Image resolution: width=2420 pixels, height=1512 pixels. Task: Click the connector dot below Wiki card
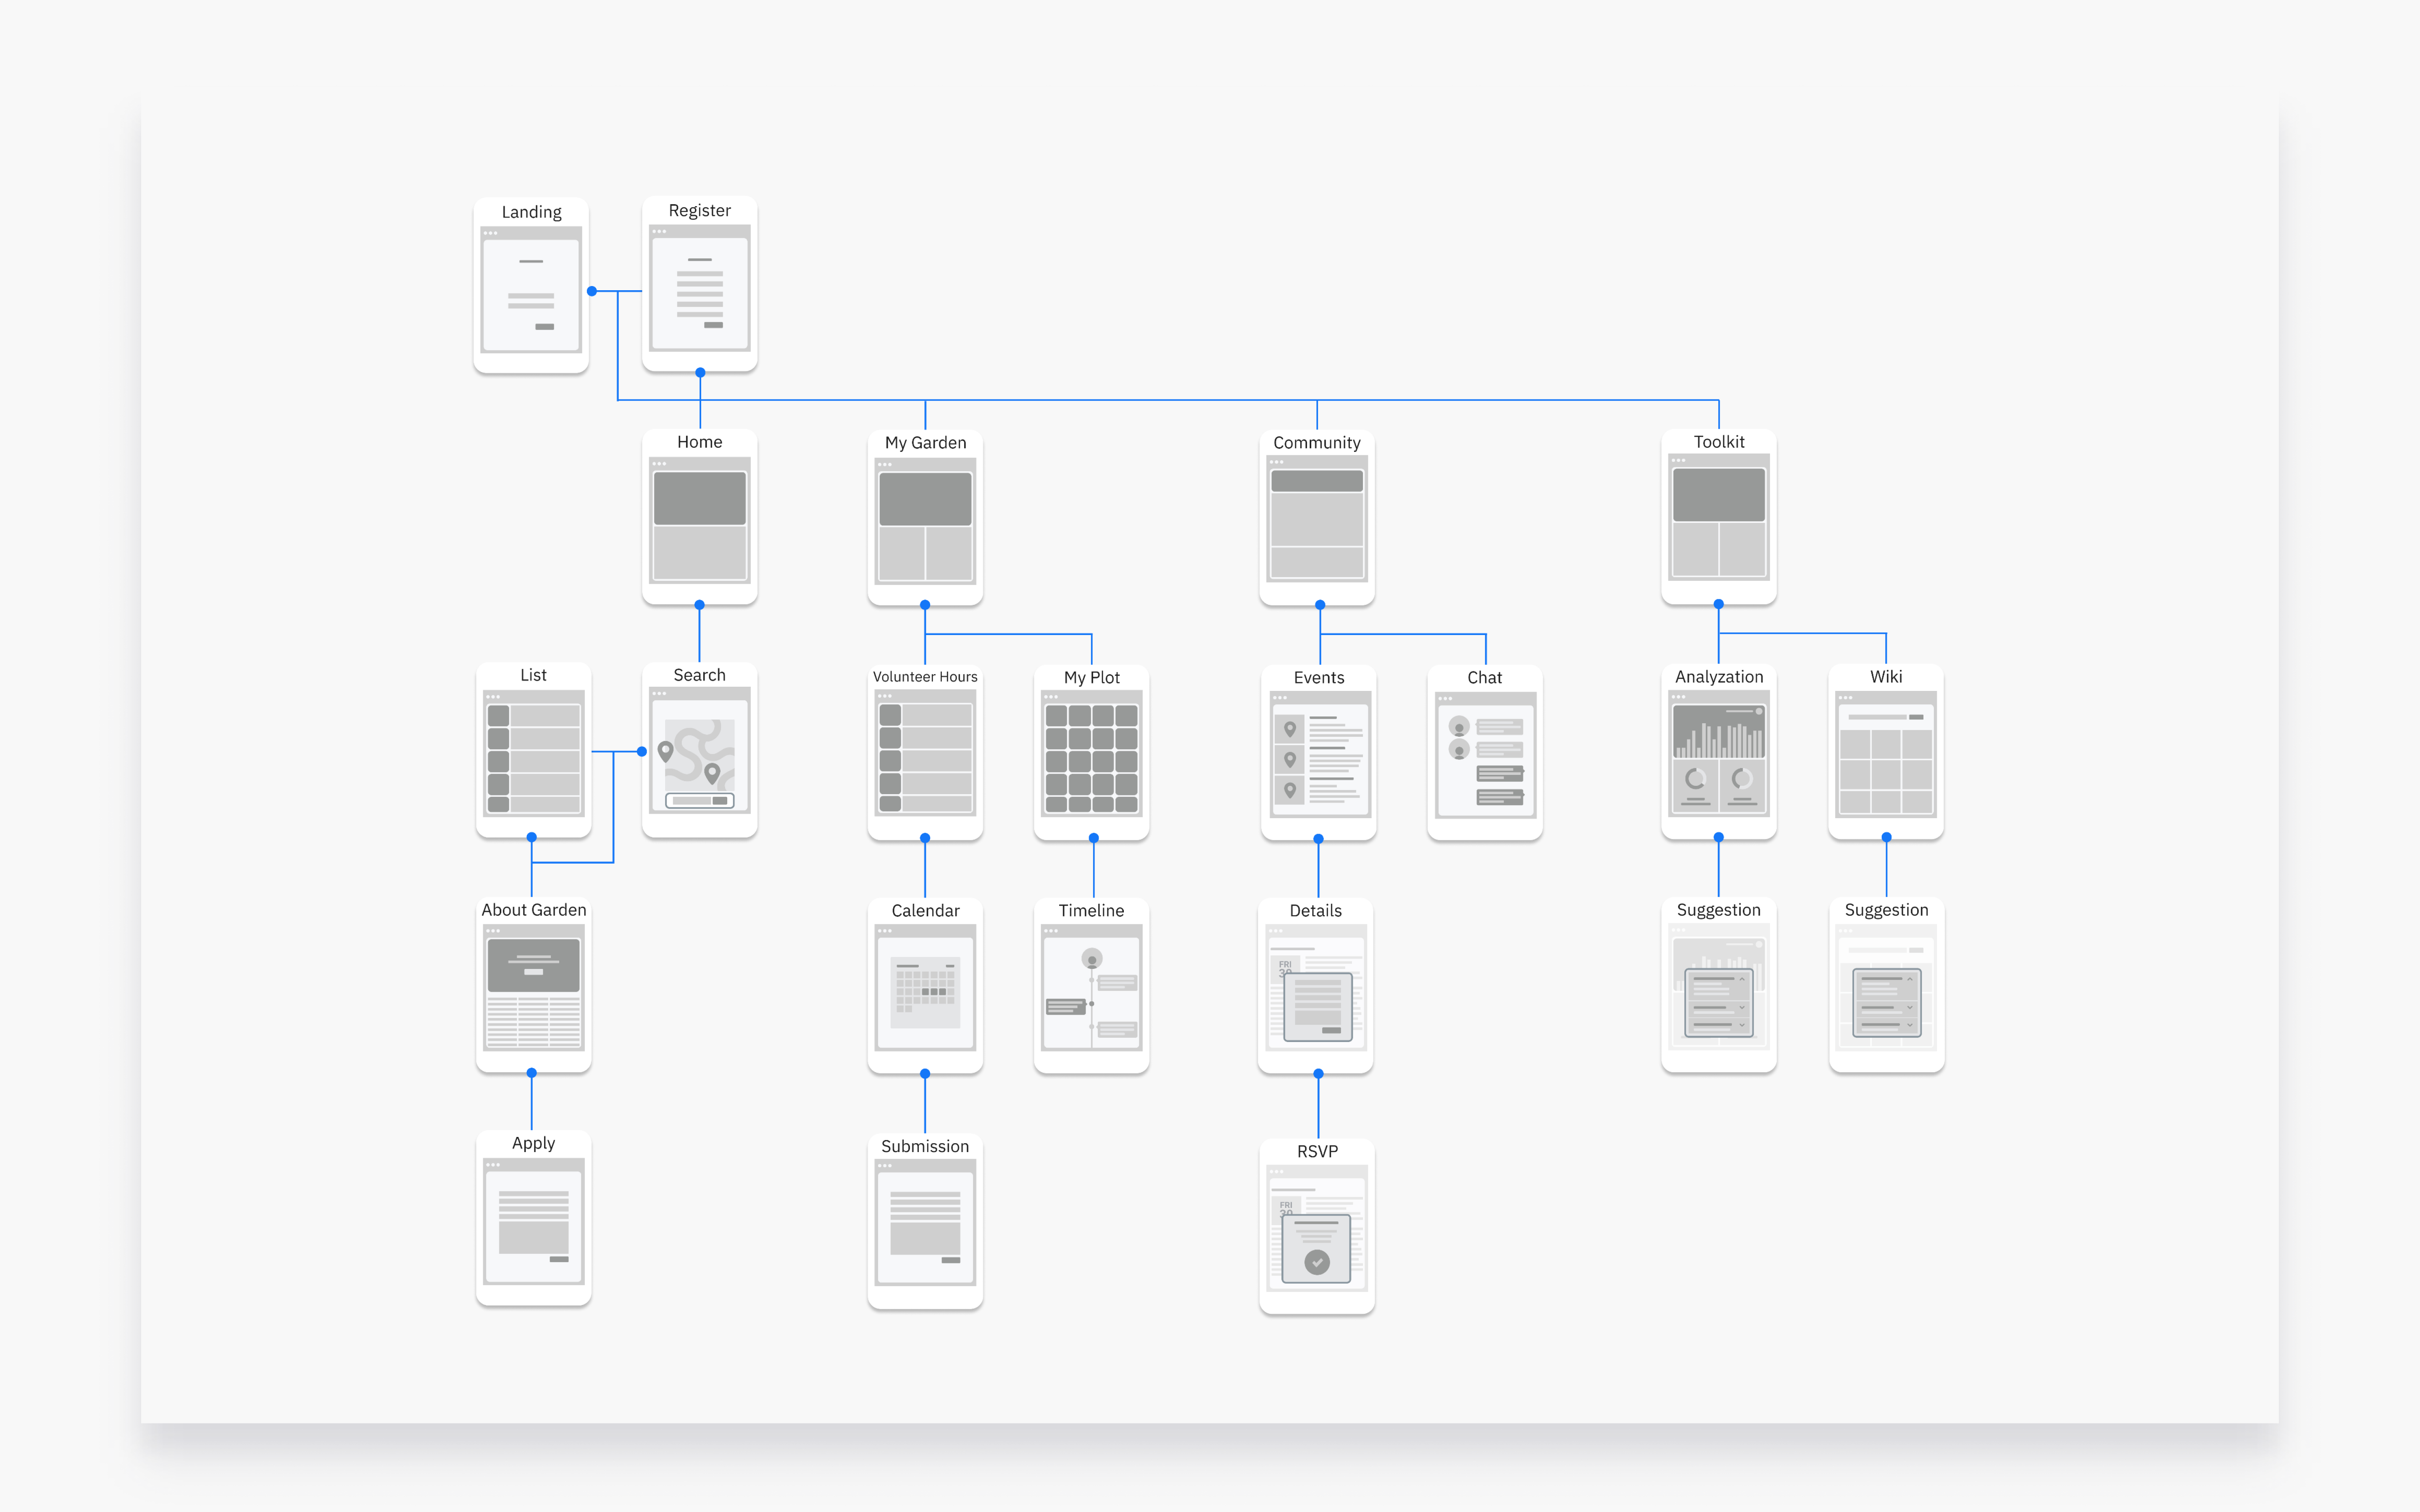(1886, 837)
